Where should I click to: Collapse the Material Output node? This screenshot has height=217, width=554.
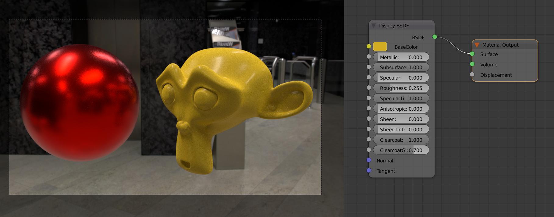click(477, 45)
